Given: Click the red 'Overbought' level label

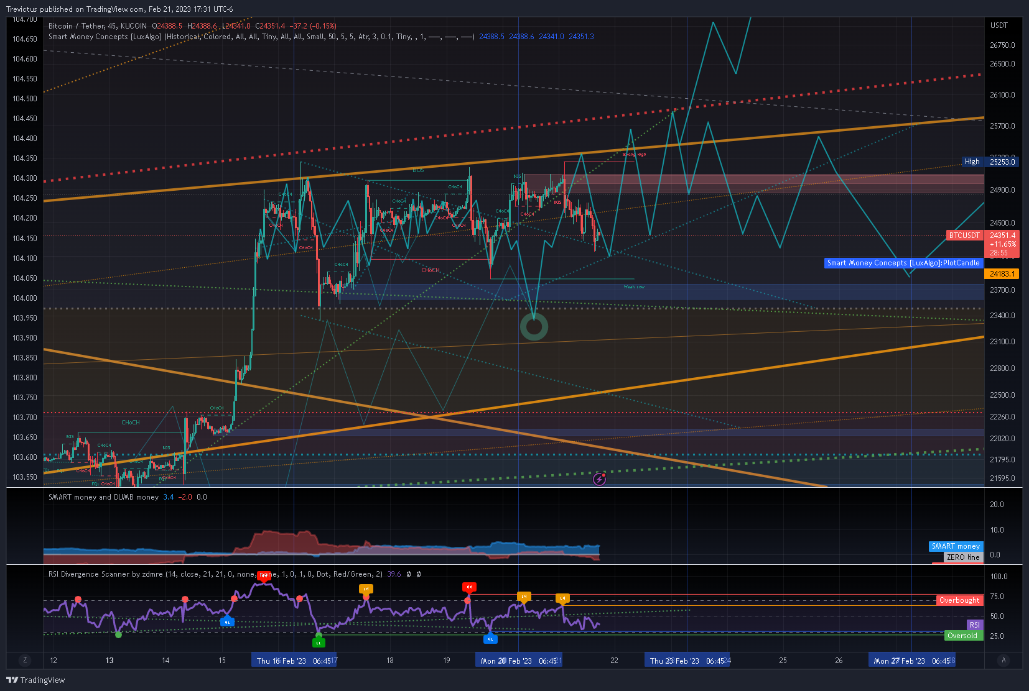Looking at the screenshot, I should [959, 600].
